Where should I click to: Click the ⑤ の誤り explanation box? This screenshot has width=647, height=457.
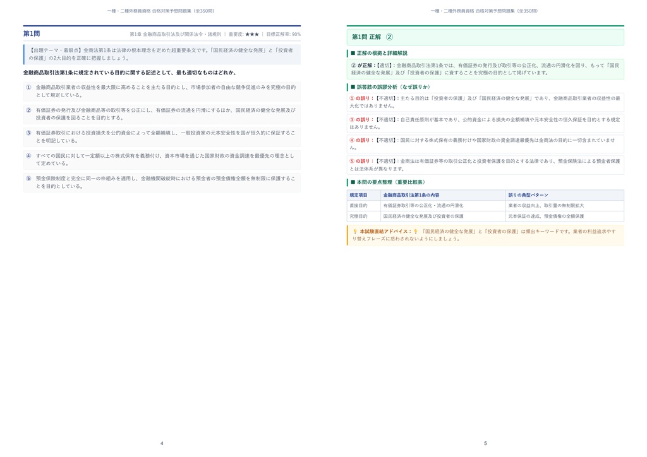pos(485,165)
